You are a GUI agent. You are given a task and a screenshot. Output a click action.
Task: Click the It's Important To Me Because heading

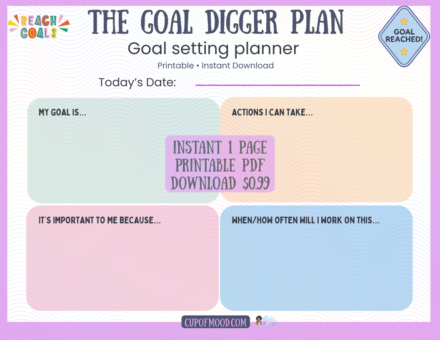point(100,220)
